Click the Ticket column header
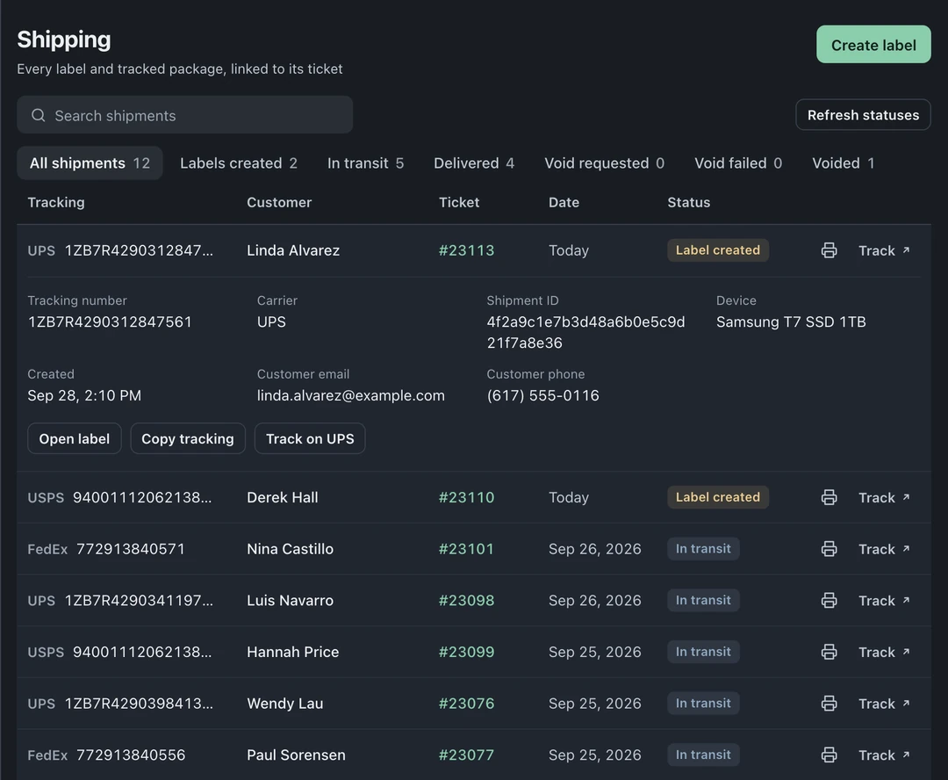Screen dimensions: 948x780 point(459,202)
